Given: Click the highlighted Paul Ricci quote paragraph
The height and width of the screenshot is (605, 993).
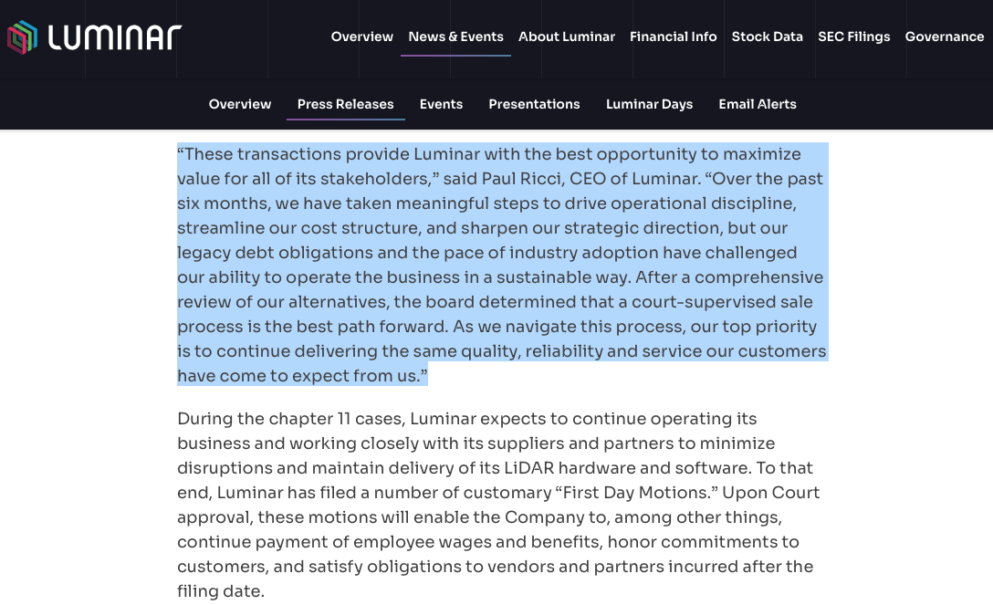Looking at the screenshot, I should click(500, 265).
